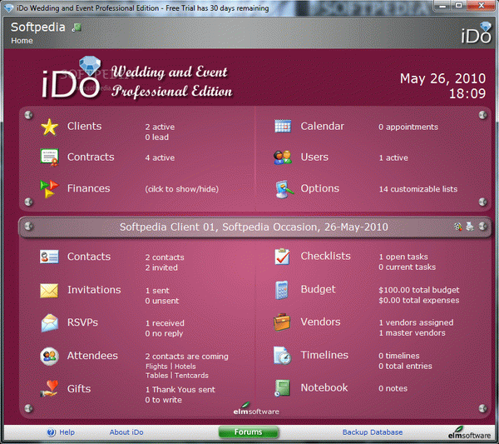Open the Invitations envelope icon

(49, 291)
